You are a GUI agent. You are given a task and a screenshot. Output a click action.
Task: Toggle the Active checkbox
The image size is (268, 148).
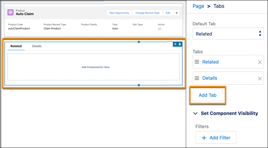click(159, 29)
